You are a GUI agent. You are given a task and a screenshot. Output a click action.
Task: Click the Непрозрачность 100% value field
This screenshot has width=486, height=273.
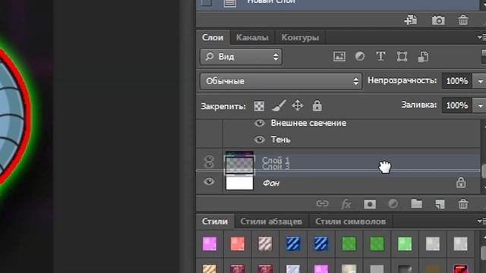tap(457, 81)
